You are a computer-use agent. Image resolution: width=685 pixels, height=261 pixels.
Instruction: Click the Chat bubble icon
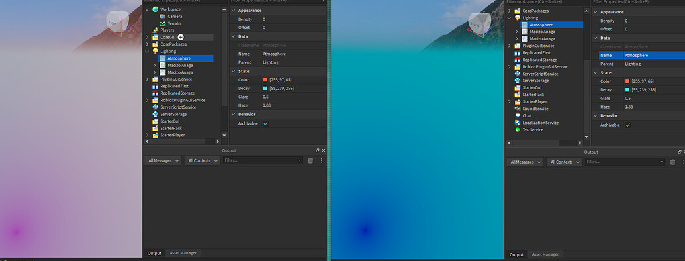coord(518,115)
